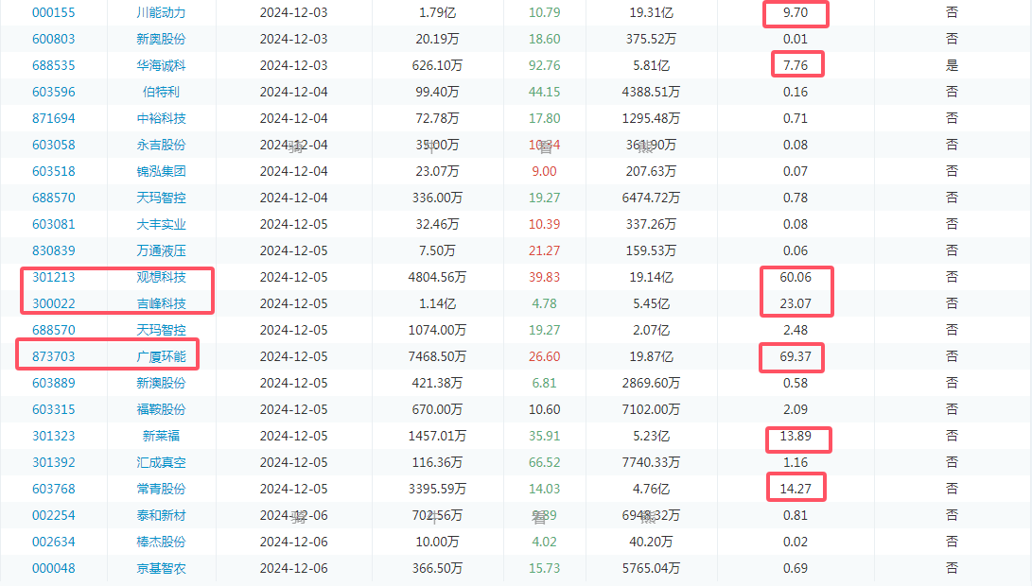Click 天玛智控 in the 2024-12-05 row
This screenshot has width=1032, height=586.
pyautogui.click(x=161, y=330)
